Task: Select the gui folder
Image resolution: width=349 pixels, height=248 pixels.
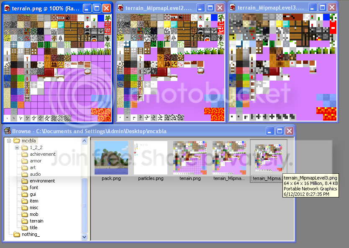Action: 33,194
